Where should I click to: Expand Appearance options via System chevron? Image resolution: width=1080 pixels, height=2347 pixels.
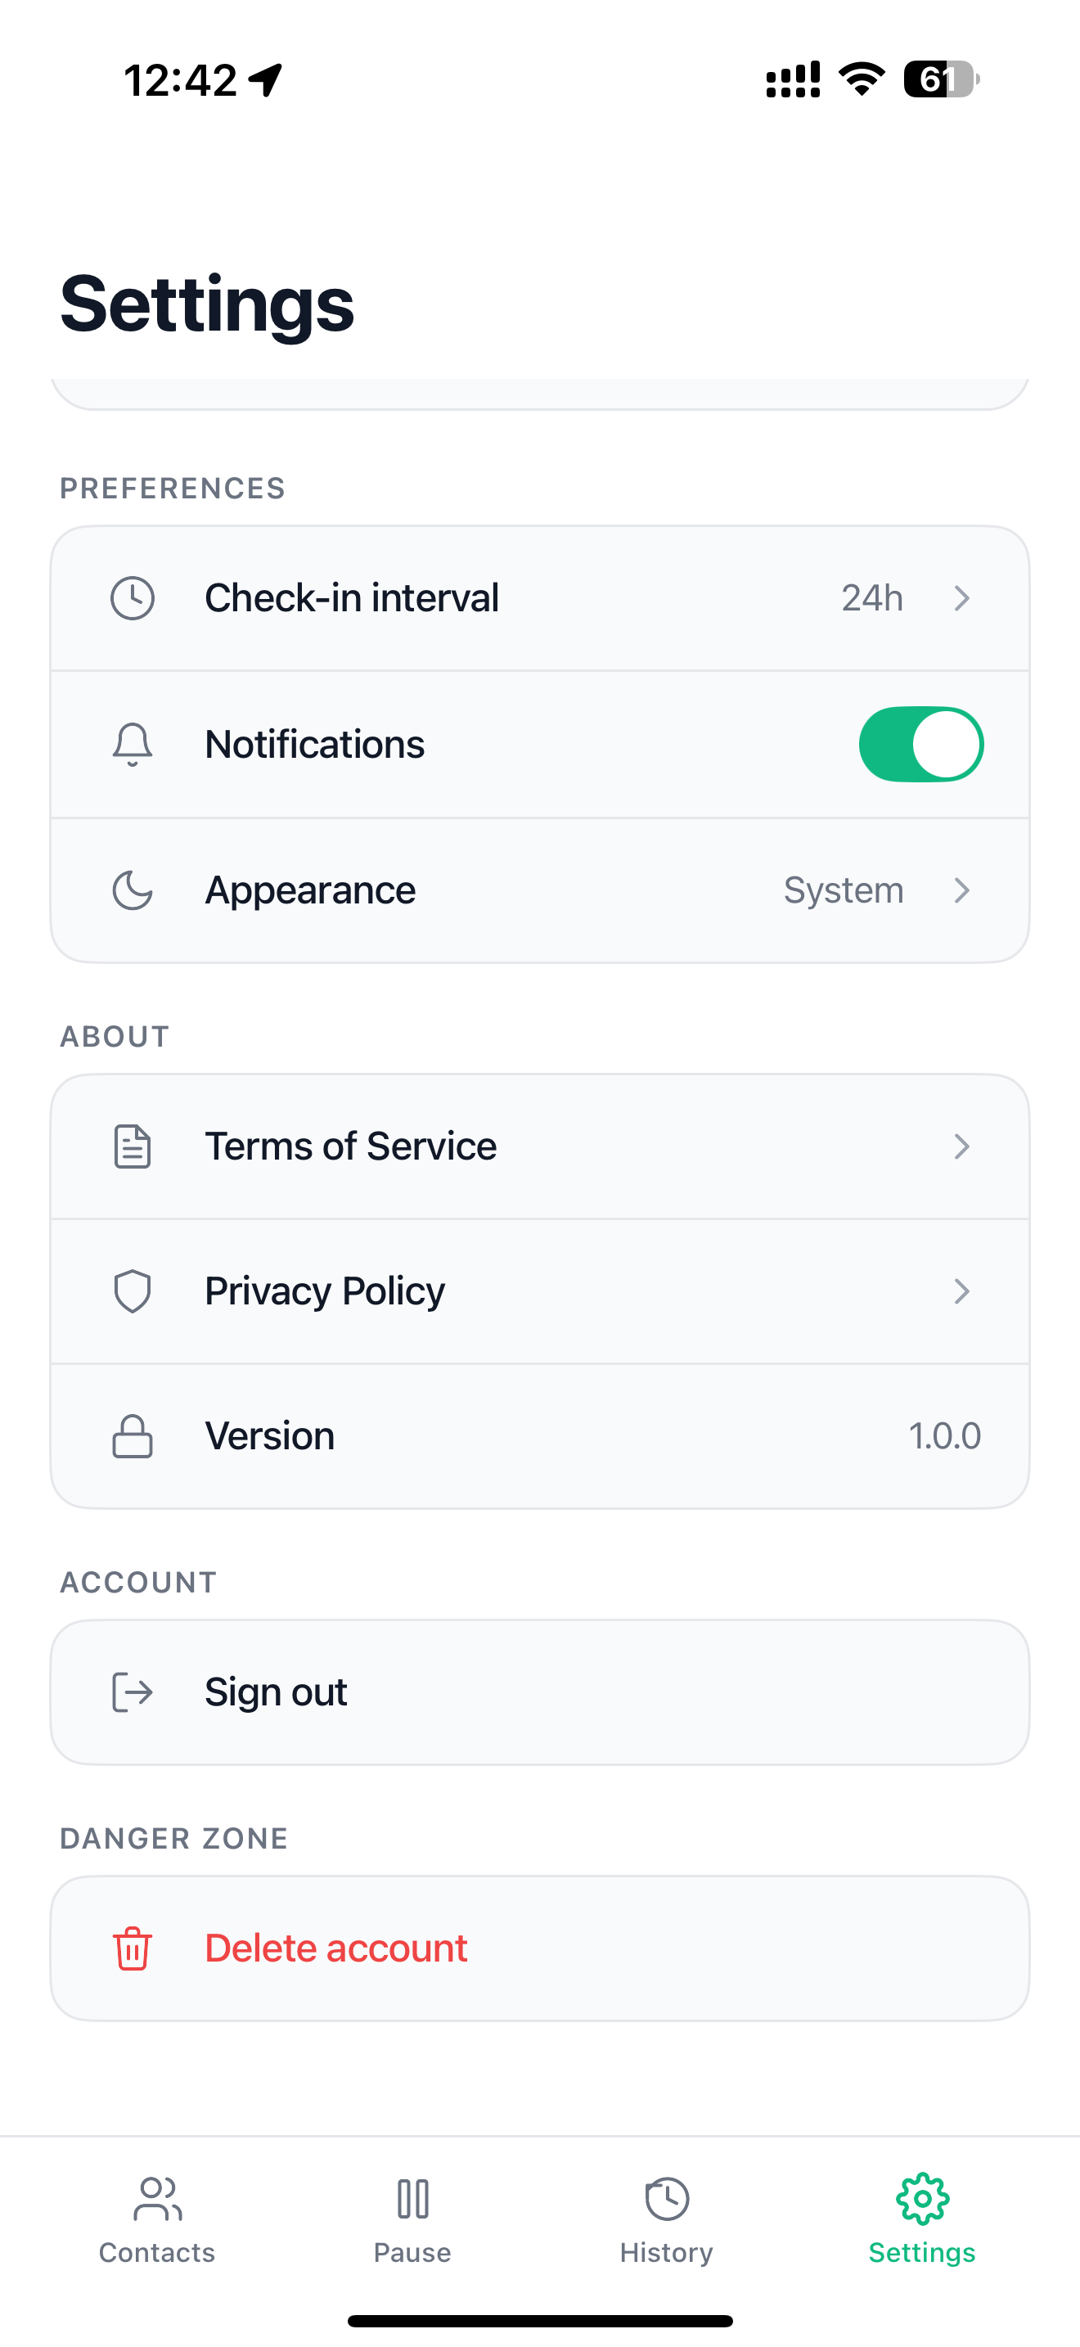tap(961, 890)
